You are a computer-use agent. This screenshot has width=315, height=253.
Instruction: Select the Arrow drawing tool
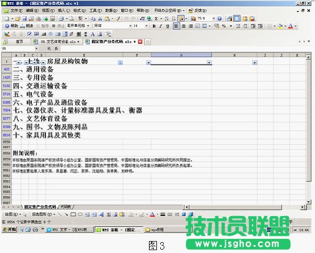pyautogui.click(x=66, y=214)
